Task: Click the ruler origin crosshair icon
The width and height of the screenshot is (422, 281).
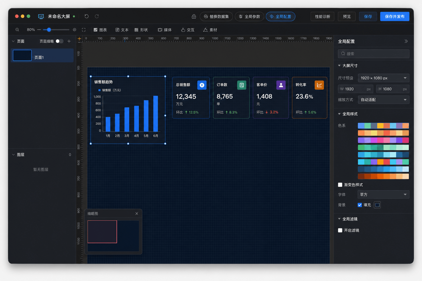Action: coord(79,39)
